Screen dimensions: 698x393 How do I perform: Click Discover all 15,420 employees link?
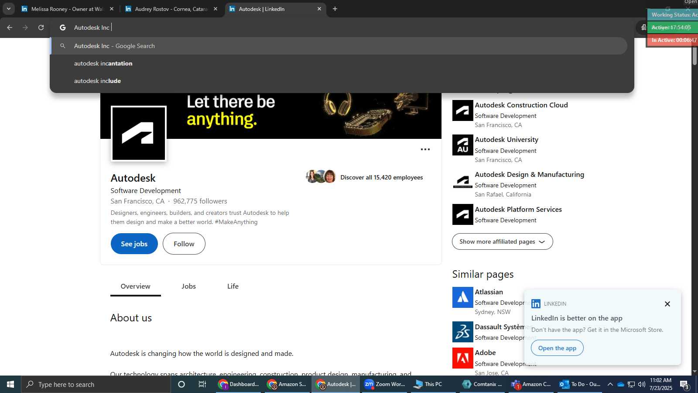[382, 177]
